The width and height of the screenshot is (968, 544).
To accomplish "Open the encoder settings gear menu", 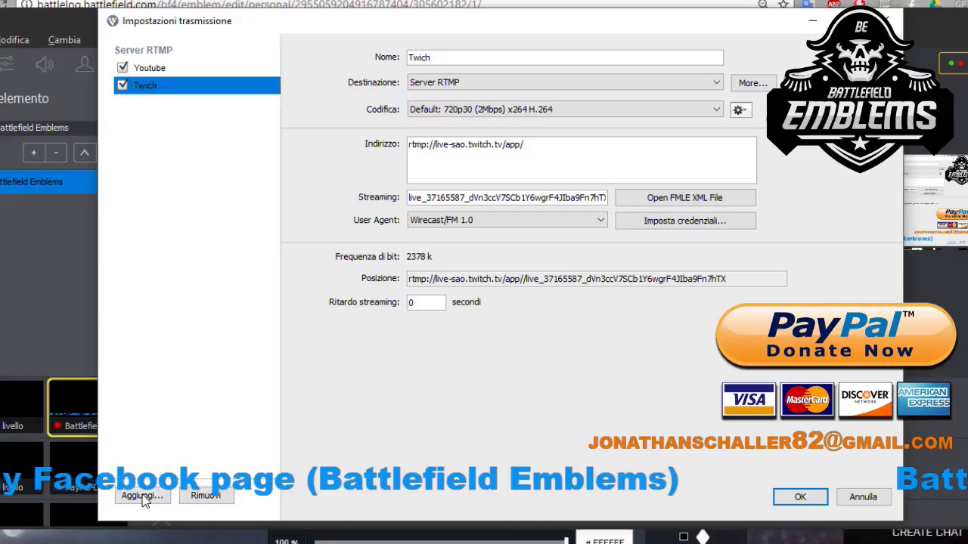I will [x=740, y=110].
